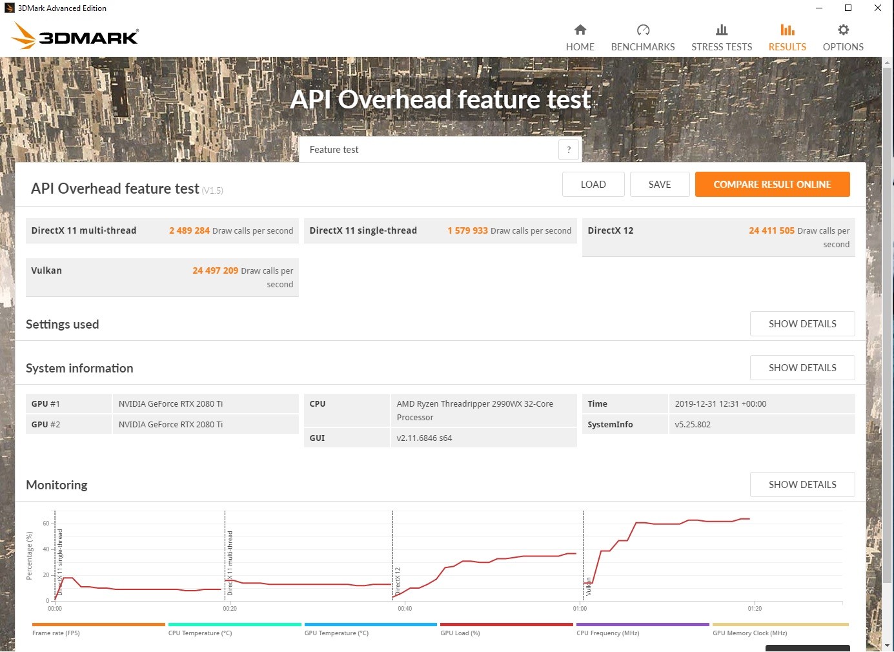Image resolution: width=894 pixels, height=652 pixels.
Task: Click the DirectX 12 marker in monitoring chart
Action: click(x=398, y=581)
